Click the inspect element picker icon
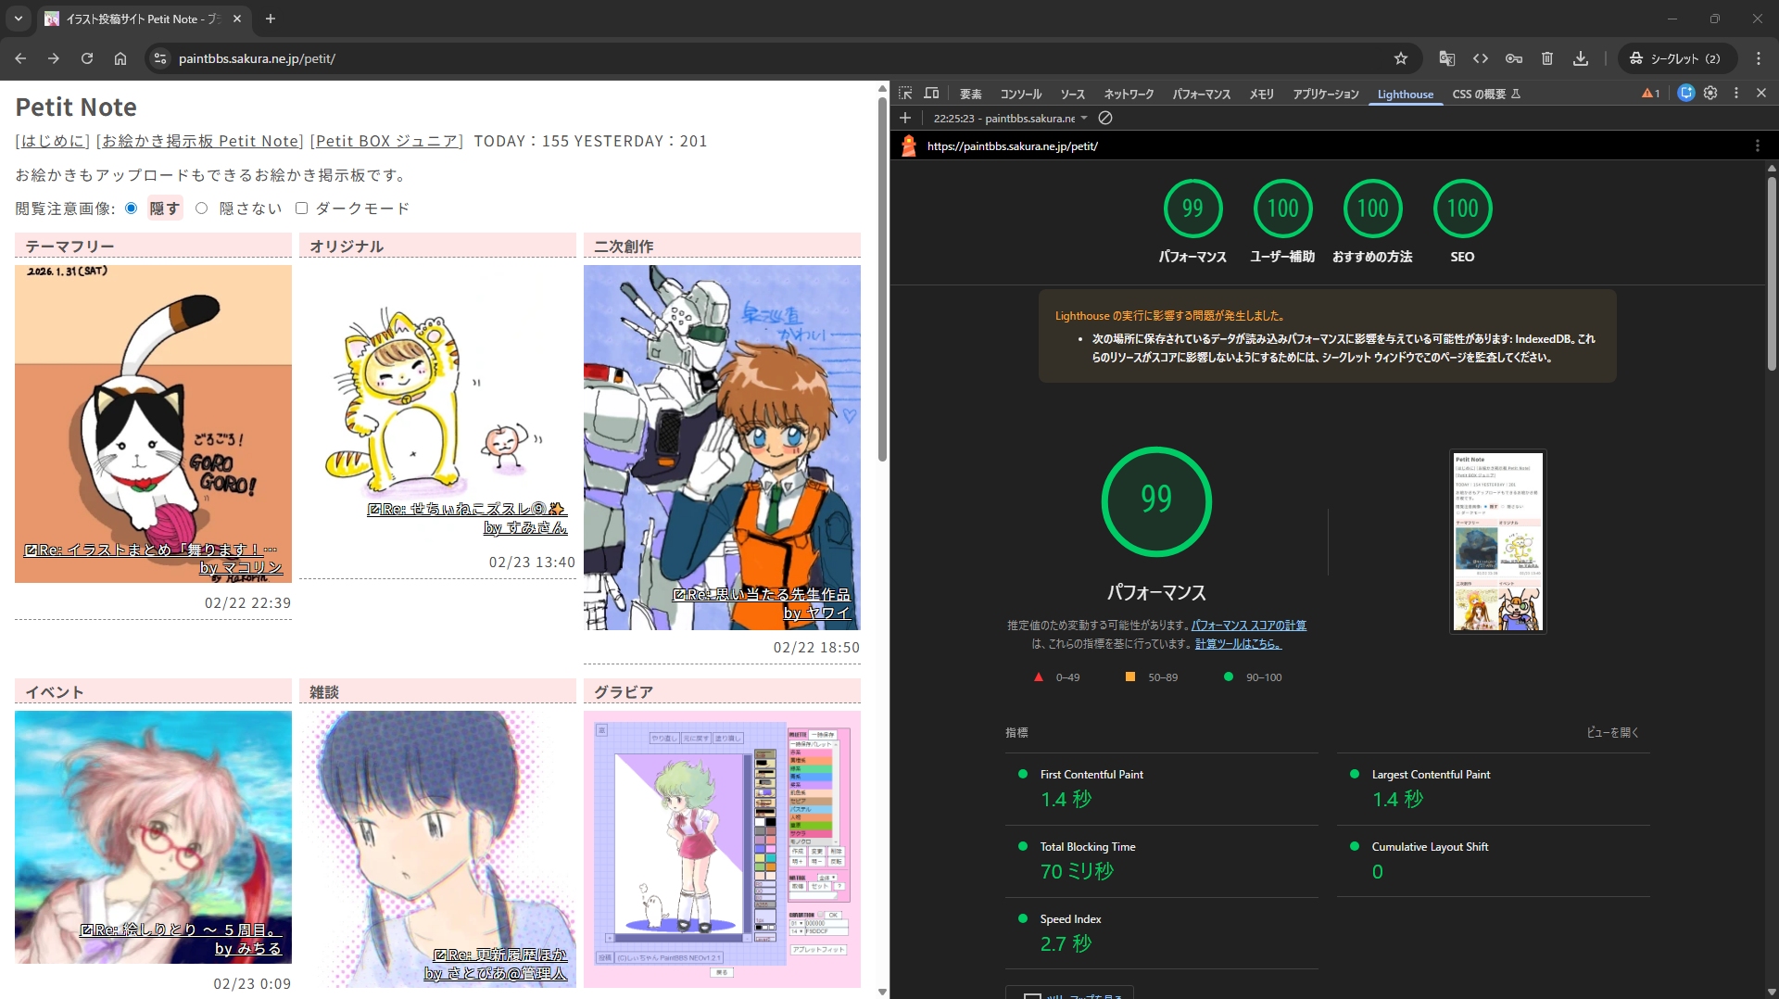The width and height of the screenshot is (1779, 999). pos(905,94)
